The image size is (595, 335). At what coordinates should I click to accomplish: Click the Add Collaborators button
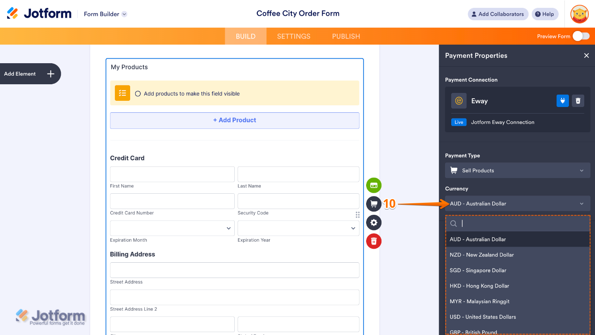498,14
